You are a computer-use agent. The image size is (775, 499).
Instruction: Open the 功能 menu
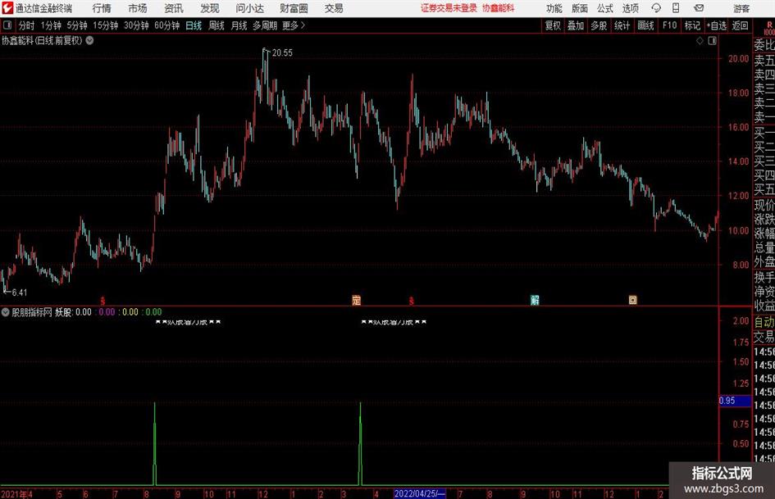coord(554,8)
